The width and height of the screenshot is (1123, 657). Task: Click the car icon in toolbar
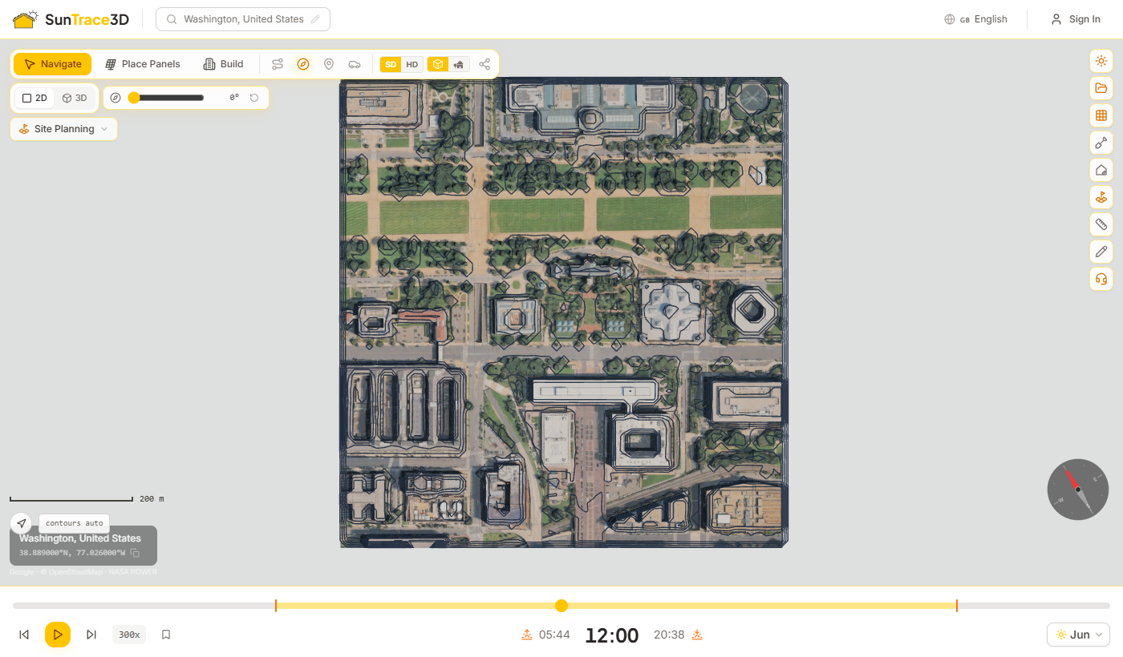[355, 64]
